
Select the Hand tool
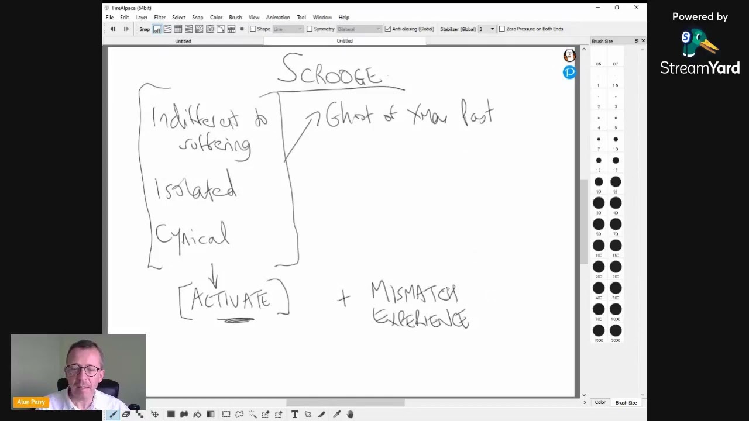pyautogui.click(x=350, y=414)
